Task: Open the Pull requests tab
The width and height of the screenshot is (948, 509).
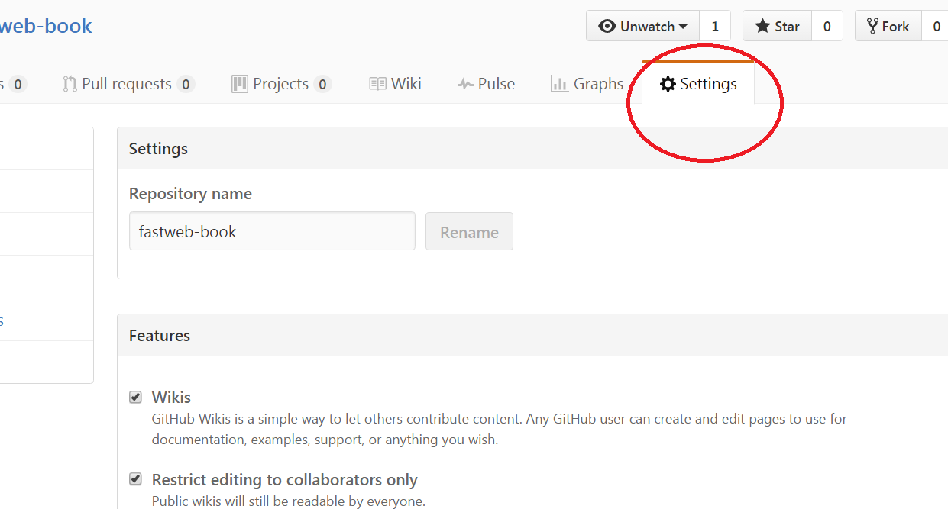Action: 128,84
